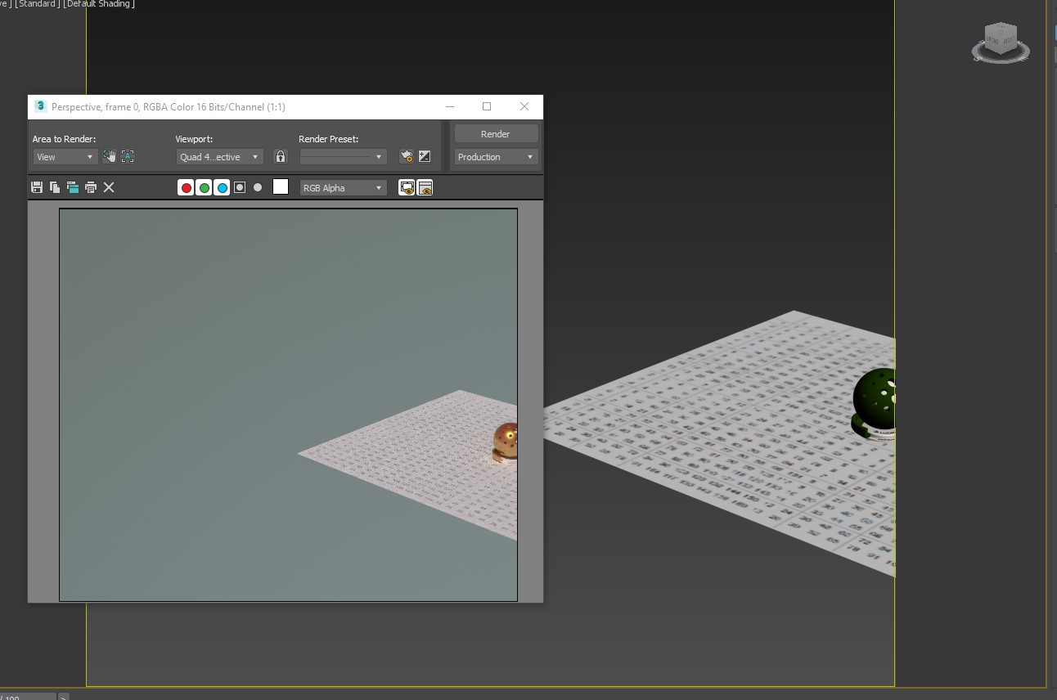Toggle the blue channel display

(223, 187)
